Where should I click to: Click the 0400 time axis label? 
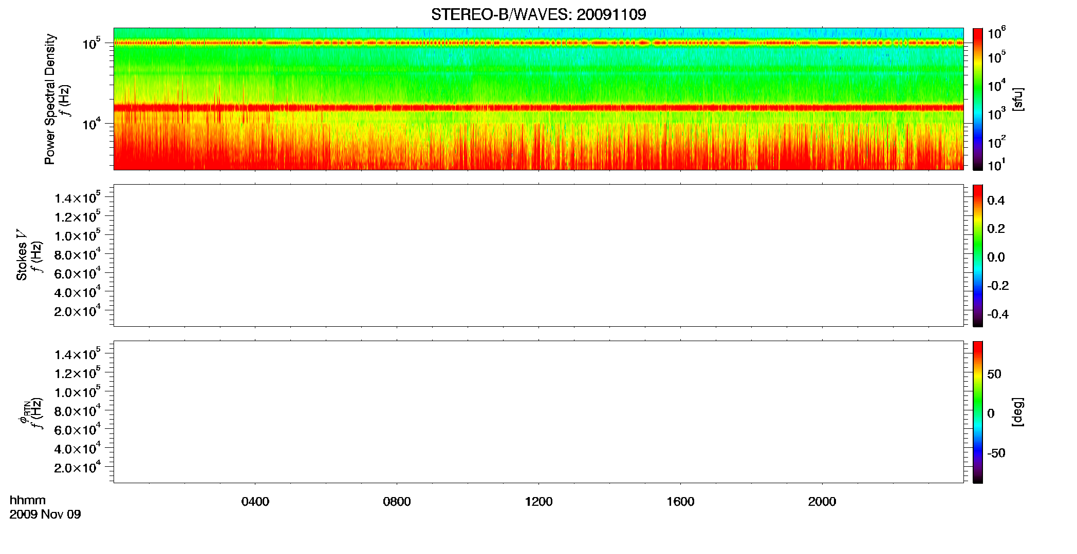[255, 502]
